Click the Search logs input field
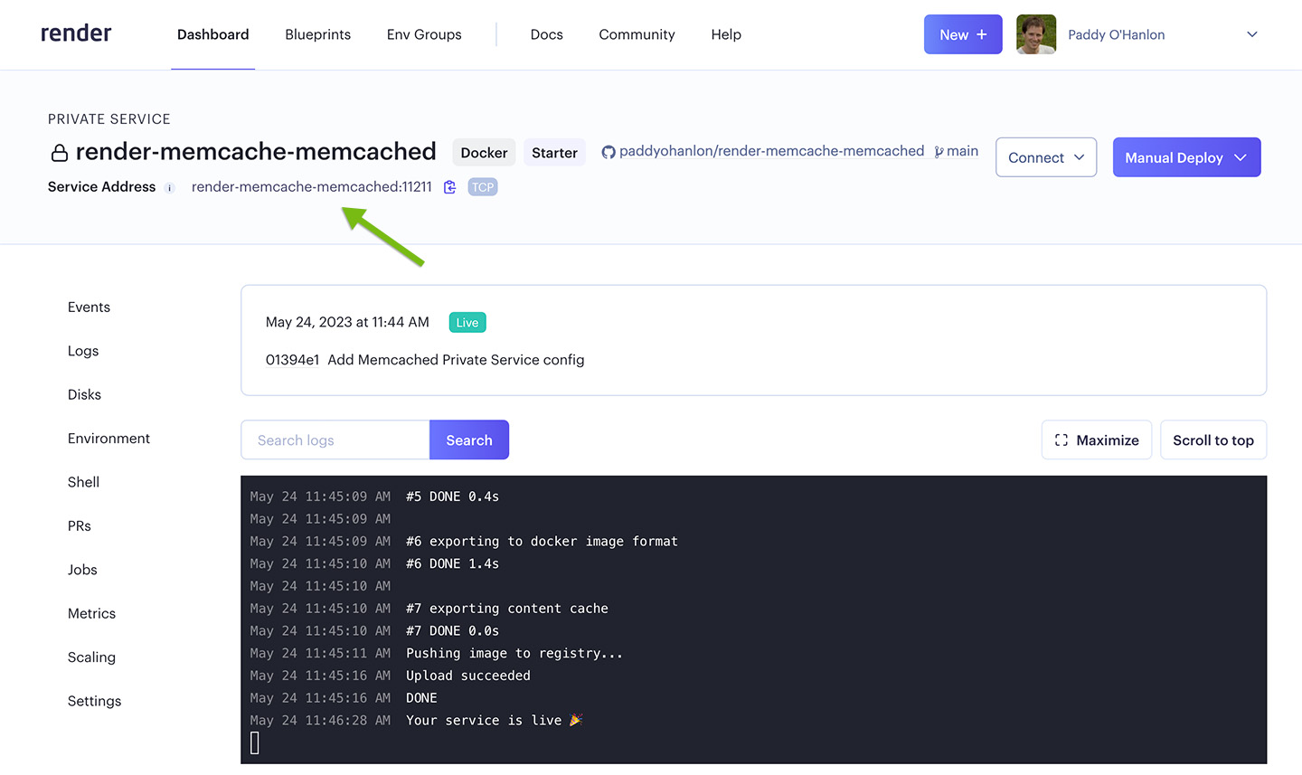This screenshot has width=1302, height=775. pyautogui.click(x=335, y=439)
